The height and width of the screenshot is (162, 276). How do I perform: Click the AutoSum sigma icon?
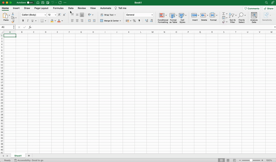(224, 14)
